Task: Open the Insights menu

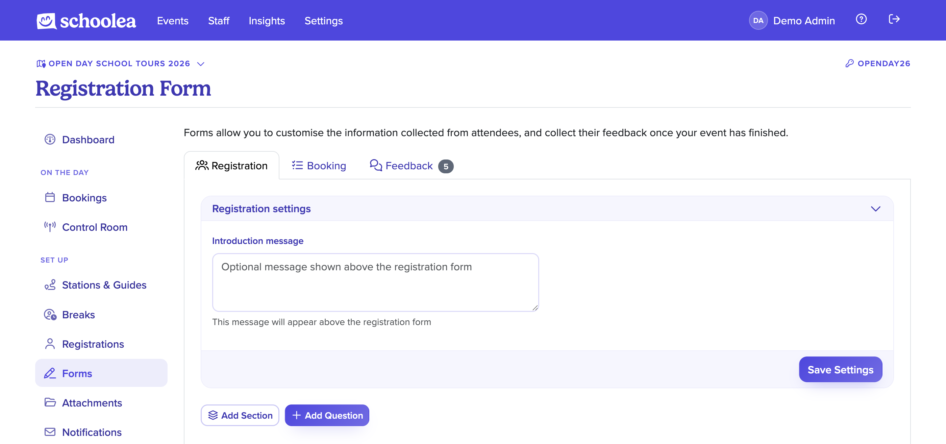Action: coord(267,21)
